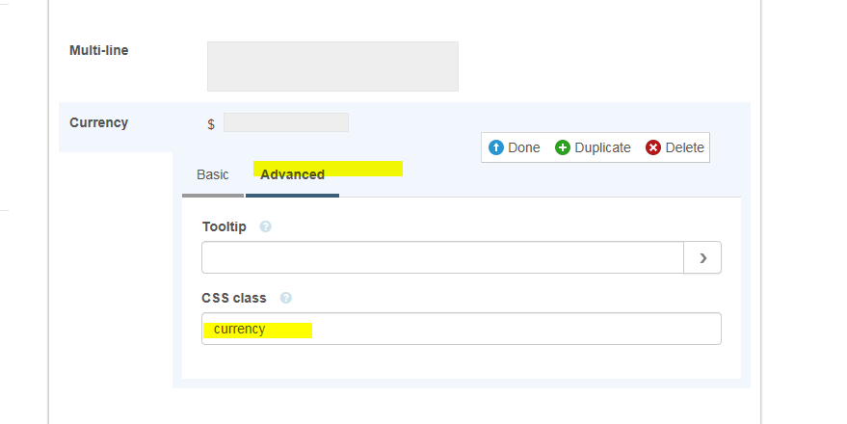The width and height of the screenshot is (847, 424).
Task: Click the Done button label
Action: click(x=524, y=147)
